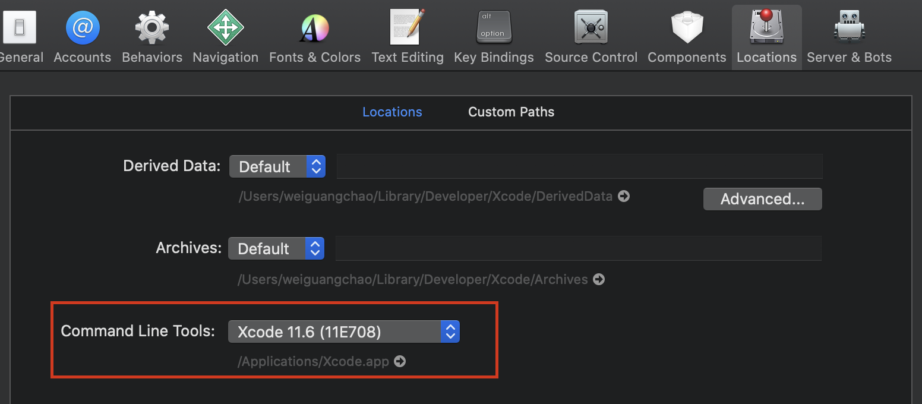Screen dimensions: 922x404
Task: Click the Command Line Tools label
Action: coord(138,331)
